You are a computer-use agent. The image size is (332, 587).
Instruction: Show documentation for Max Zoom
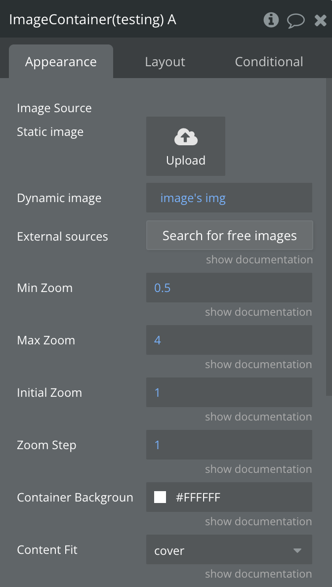click(x=258, y=365)
